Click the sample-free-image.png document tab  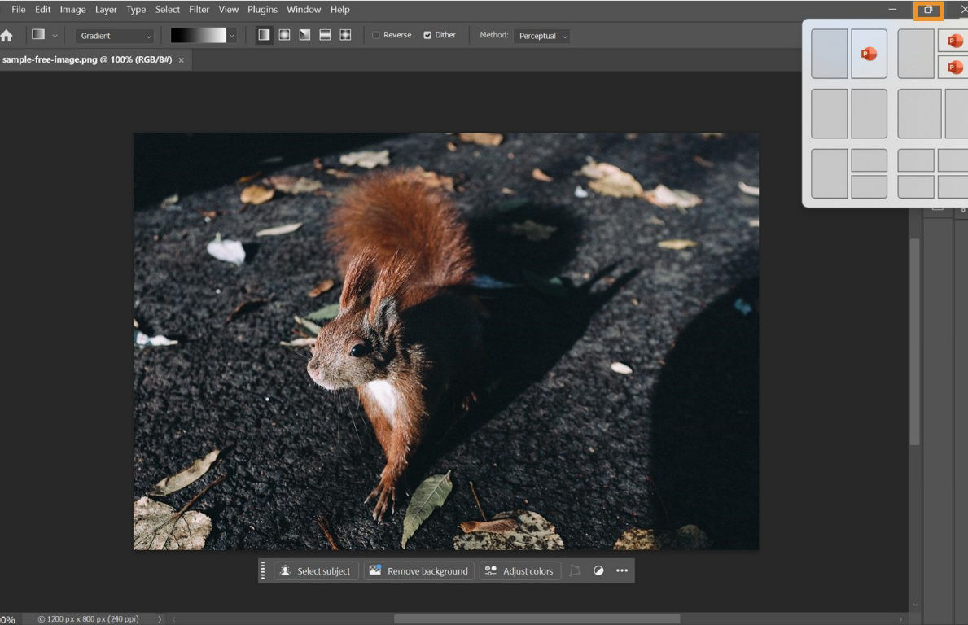86,59
